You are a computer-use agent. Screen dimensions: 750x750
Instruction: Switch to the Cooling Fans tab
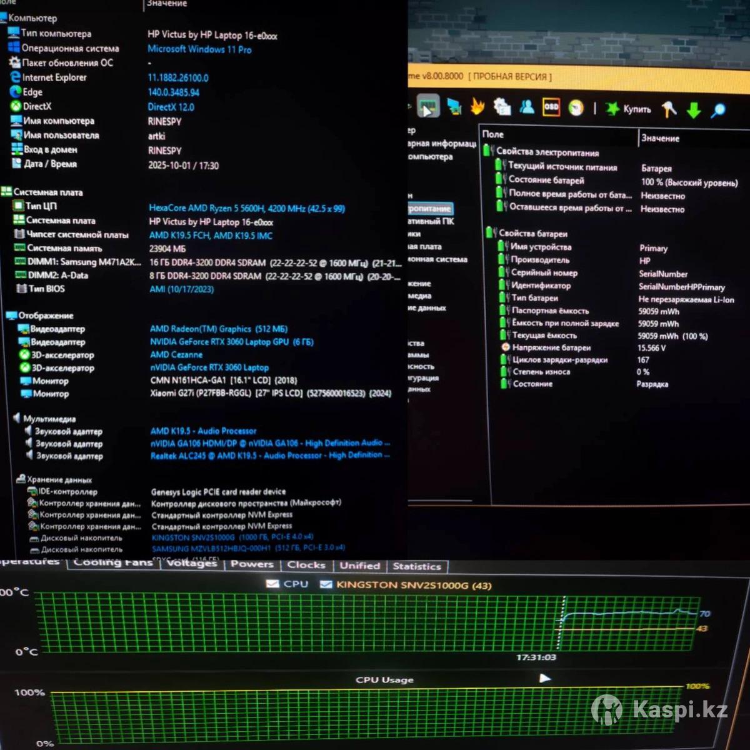pos(112,562)
